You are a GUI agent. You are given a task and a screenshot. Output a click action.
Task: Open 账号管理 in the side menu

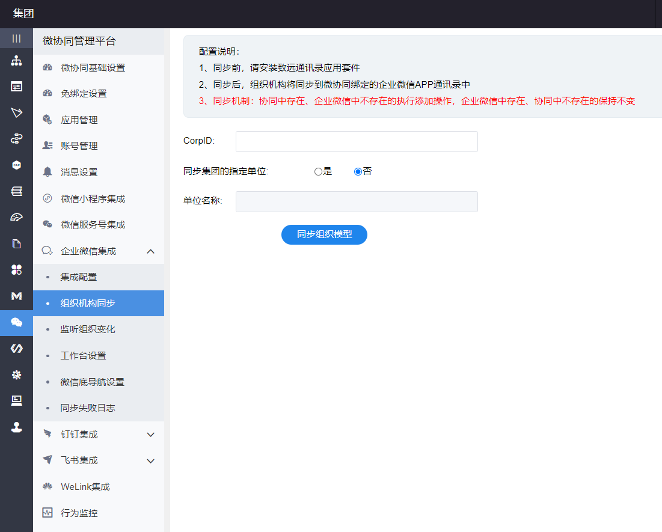pos(79,146)
